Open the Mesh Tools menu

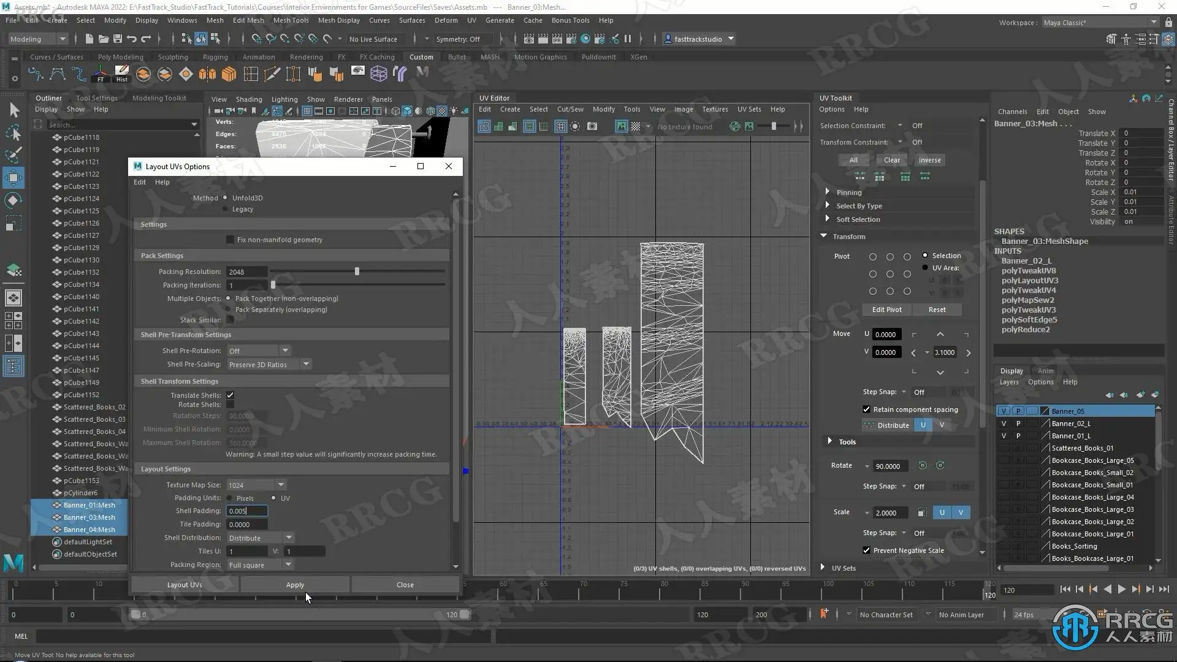[291, 20]
